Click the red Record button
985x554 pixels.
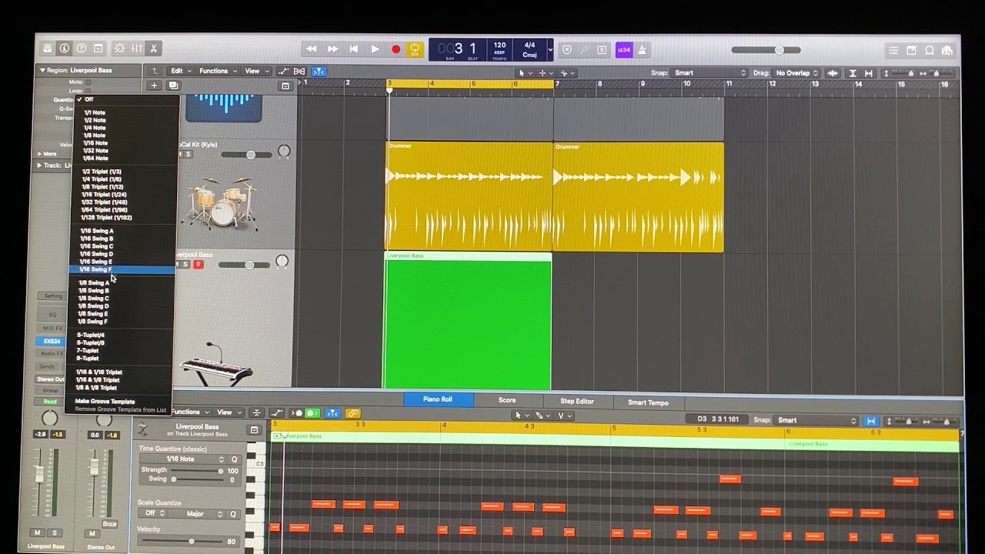(x=396, y=49)
